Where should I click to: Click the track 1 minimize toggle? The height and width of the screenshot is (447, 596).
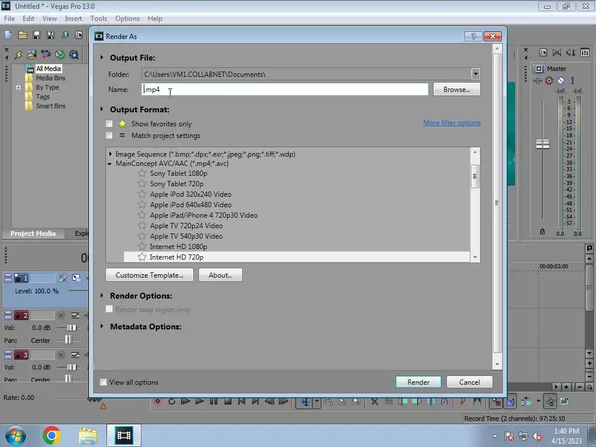point(8,278)
